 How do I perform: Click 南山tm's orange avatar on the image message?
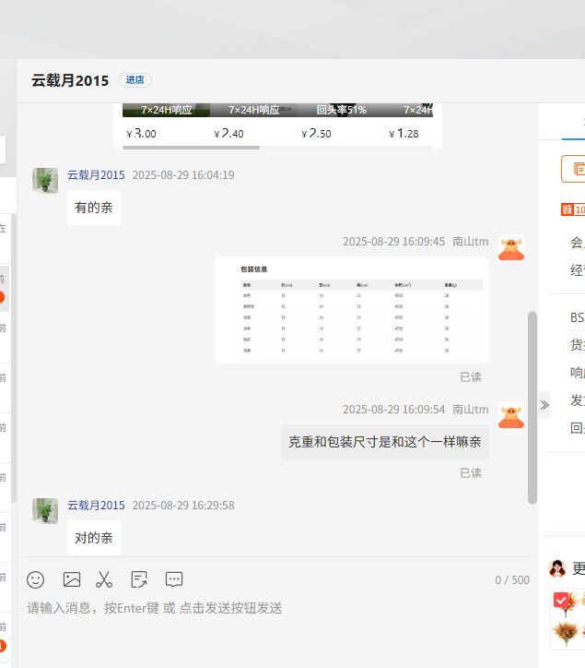[511, 247]
